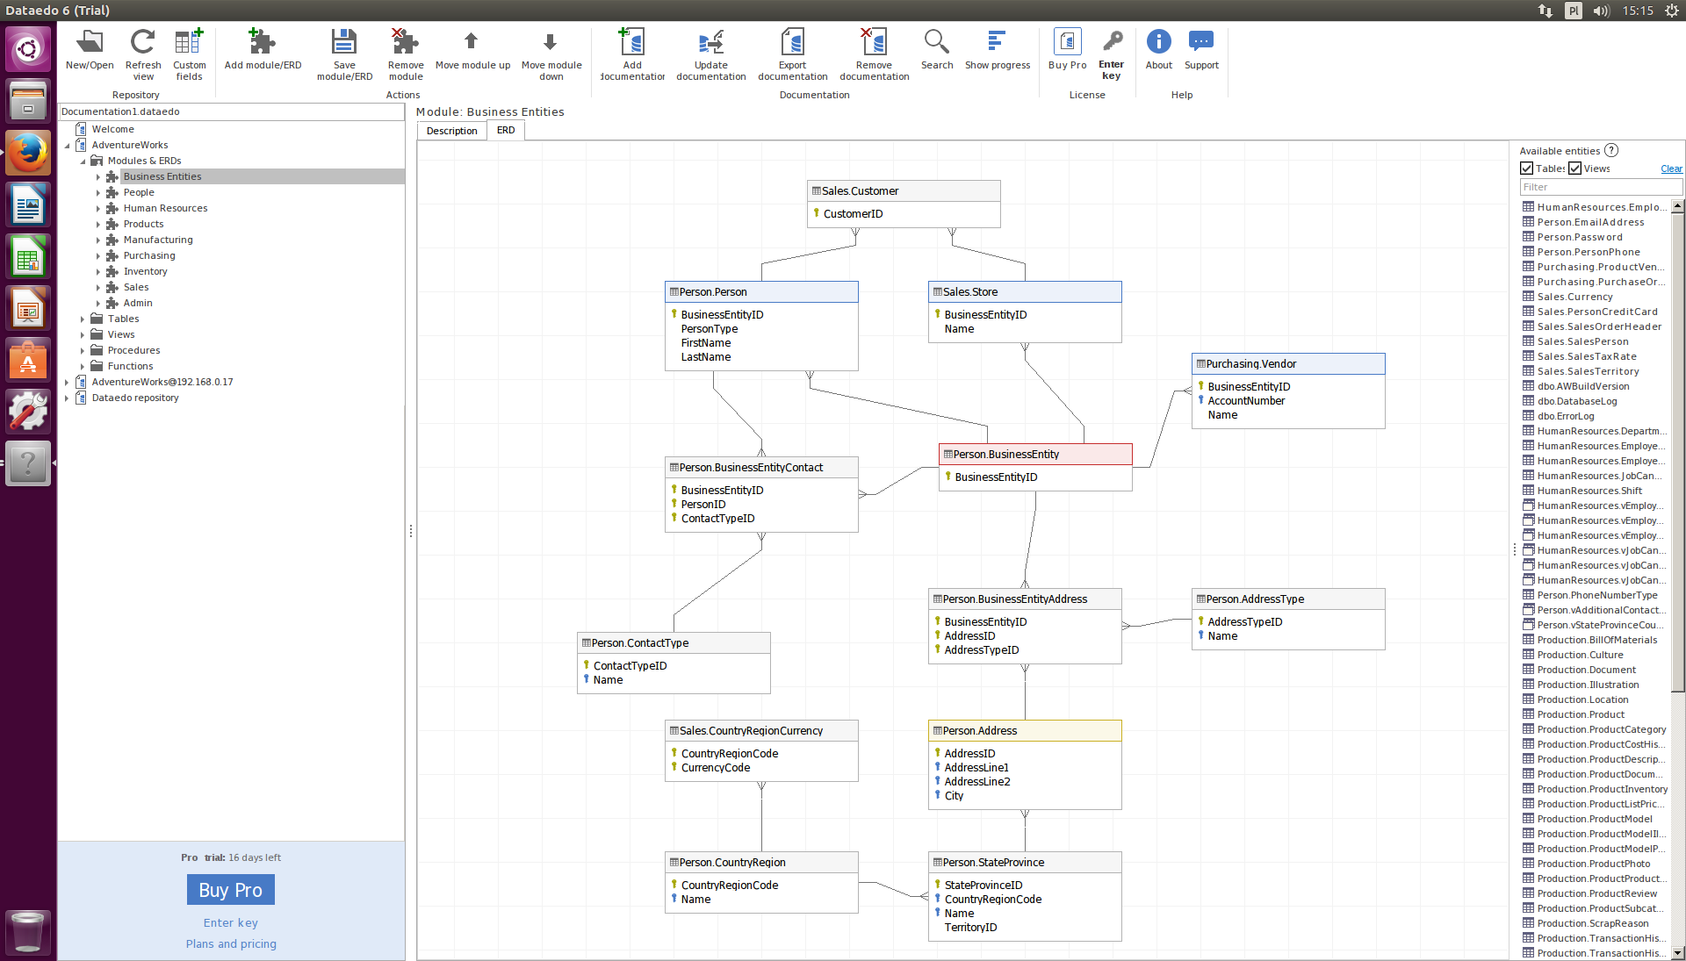Open Firefox from the Ubuntu dock
1686x961 pixels.
pyautogui.click(x=28, y=154)
